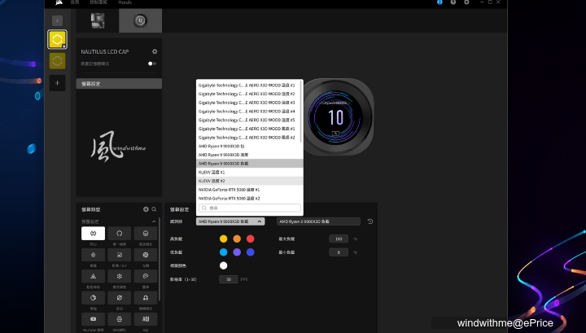Choose Gigabyte X3D WOOD 溫度 #4 sensor
Screen dimensions: 586x333
pyautogui.click(x=248, y=112)
